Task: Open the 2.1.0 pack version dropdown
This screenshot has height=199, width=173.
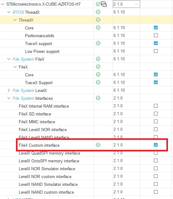Action: [x=126, y=4]
